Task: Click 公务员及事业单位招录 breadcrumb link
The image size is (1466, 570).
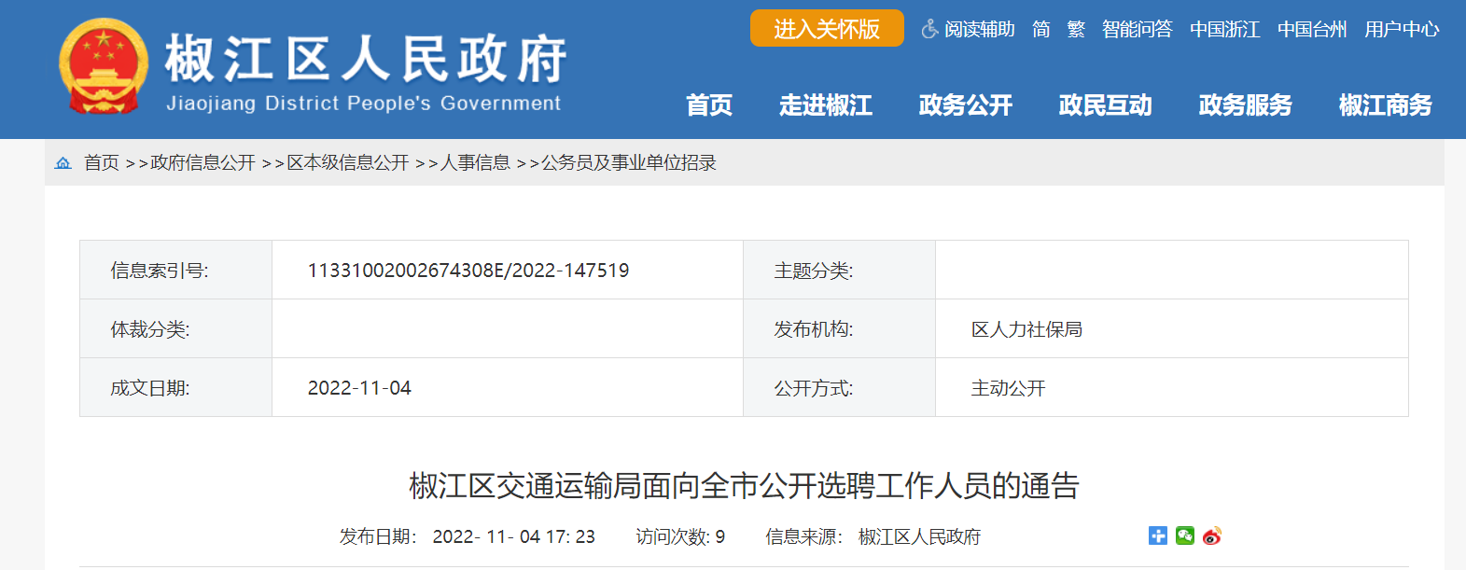Action: point(629,162)
